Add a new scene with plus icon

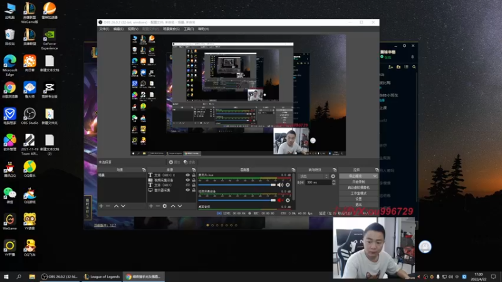101,206
